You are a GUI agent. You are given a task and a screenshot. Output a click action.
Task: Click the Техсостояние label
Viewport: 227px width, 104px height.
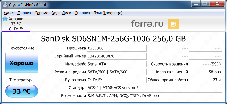point(21,48)
